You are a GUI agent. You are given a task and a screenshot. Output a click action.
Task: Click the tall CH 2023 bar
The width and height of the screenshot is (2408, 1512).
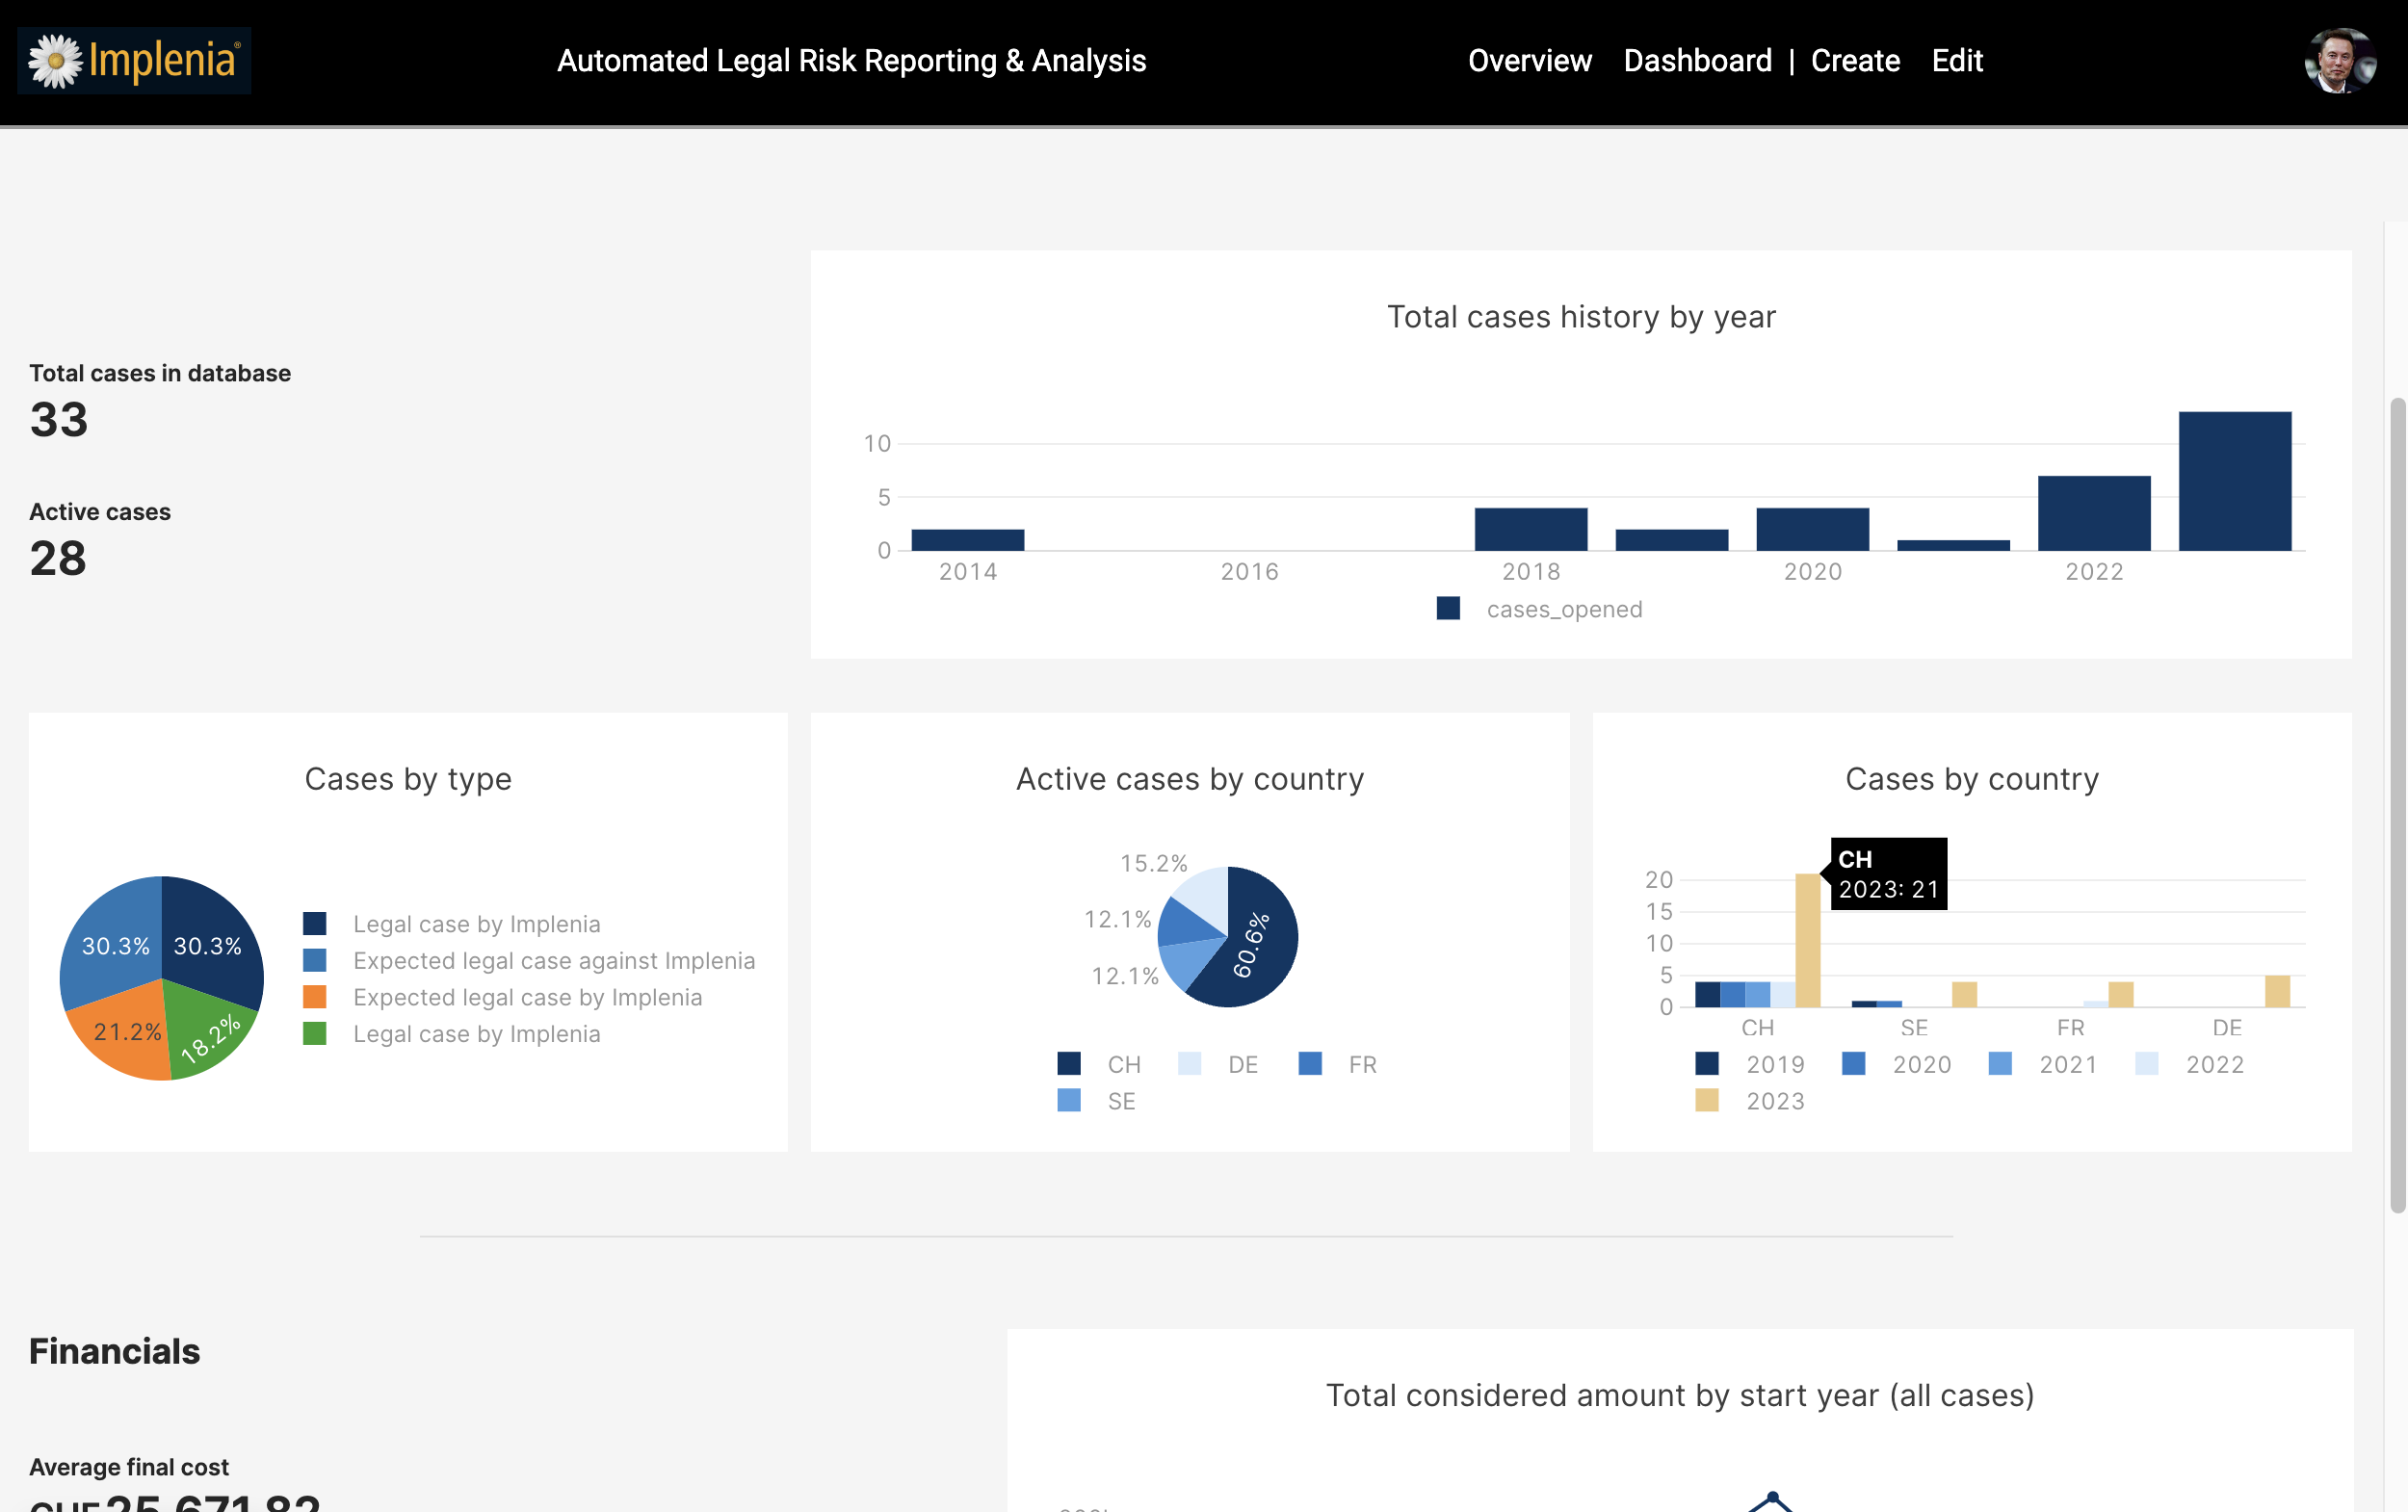pos(1807,940)
